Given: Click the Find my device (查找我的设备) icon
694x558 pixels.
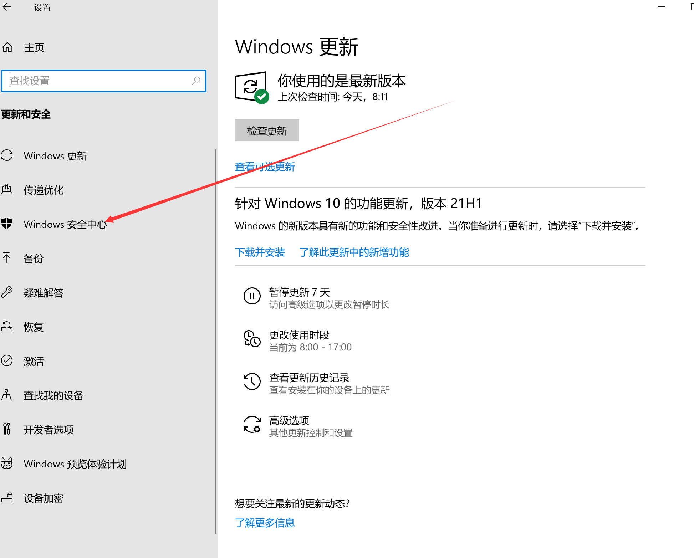Looking at the screenshot, I should click(7, 395).
